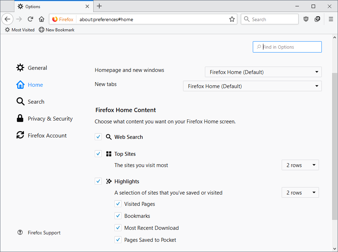Click the Web Search label text
This screenshot has width=338, height=252.
pyautogui.click(x=129, y=137)
